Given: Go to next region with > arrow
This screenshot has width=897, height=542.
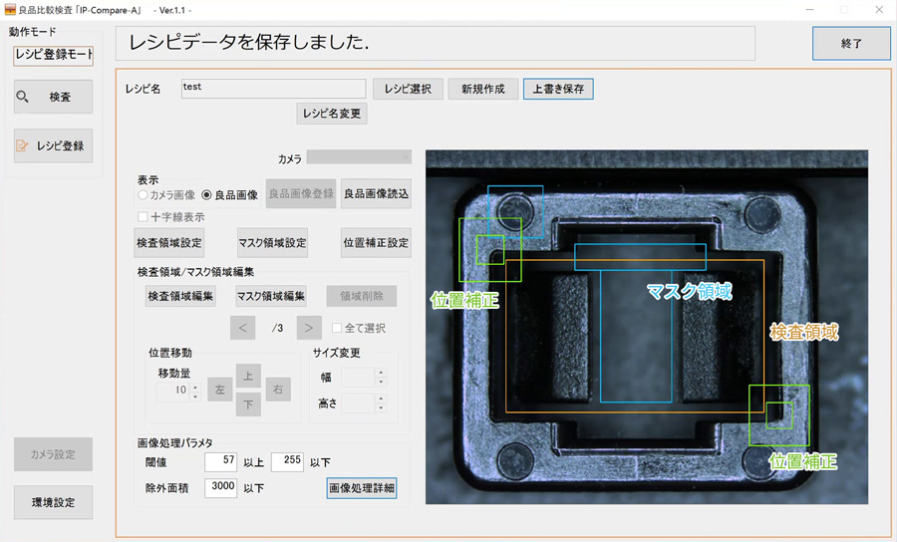Looking at the screenshot, I should pyautogui.click(x=309, y=328).
